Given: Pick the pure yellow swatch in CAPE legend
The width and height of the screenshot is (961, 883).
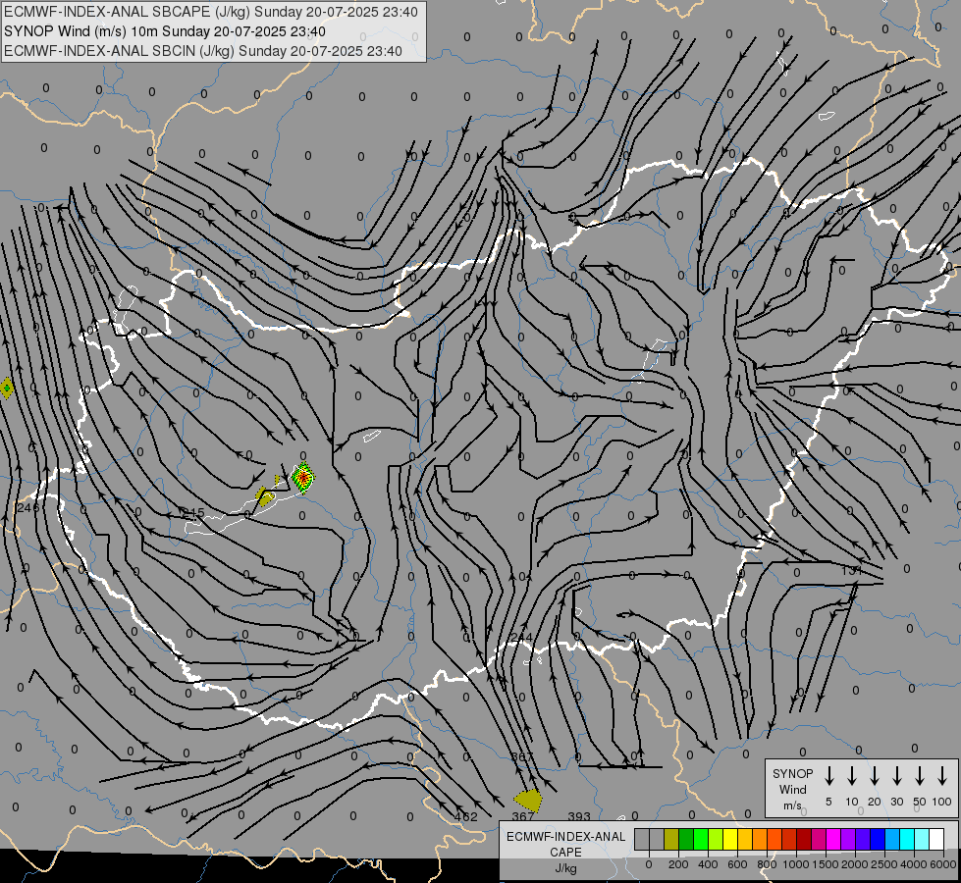Looking at the screenshot, I should (730, 840).
